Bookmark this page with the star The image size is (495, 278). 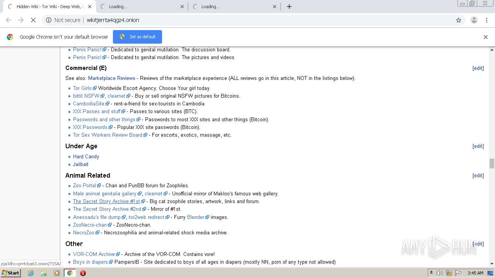[459, 20]
